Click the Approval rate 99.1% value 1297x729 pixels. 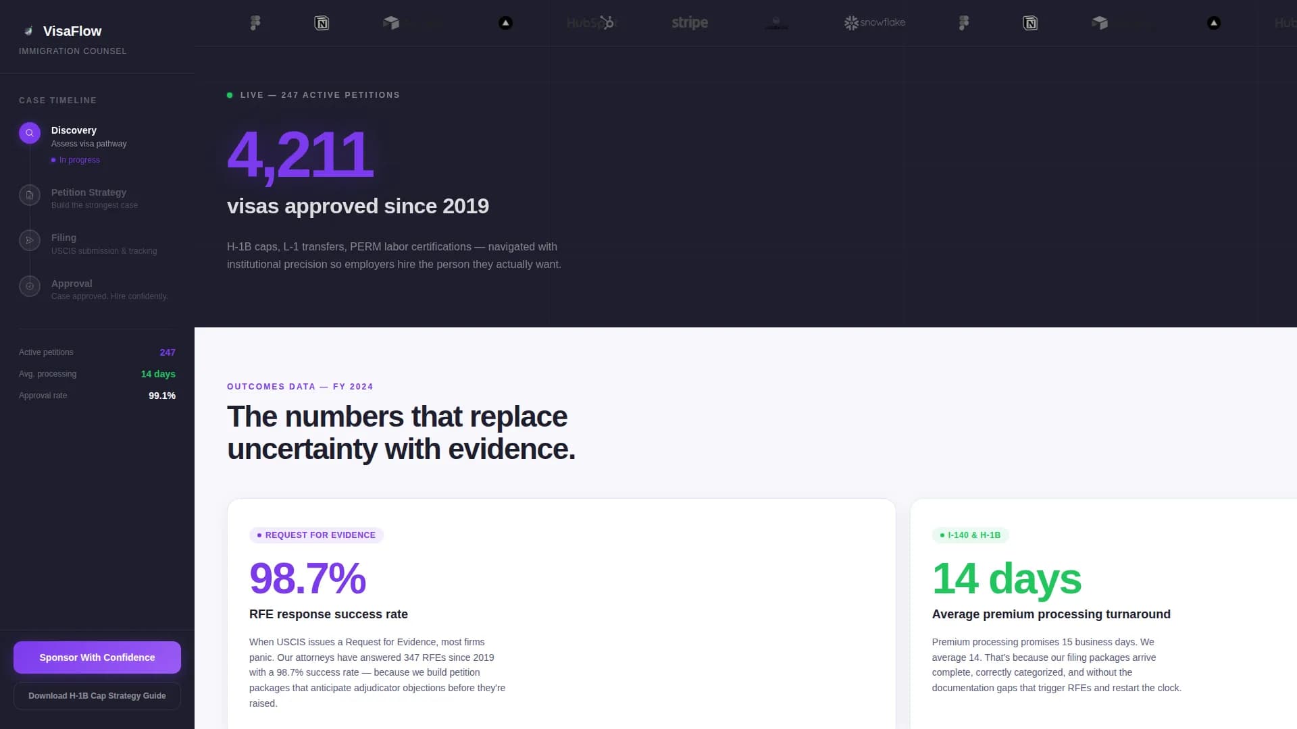coord(162,396)
